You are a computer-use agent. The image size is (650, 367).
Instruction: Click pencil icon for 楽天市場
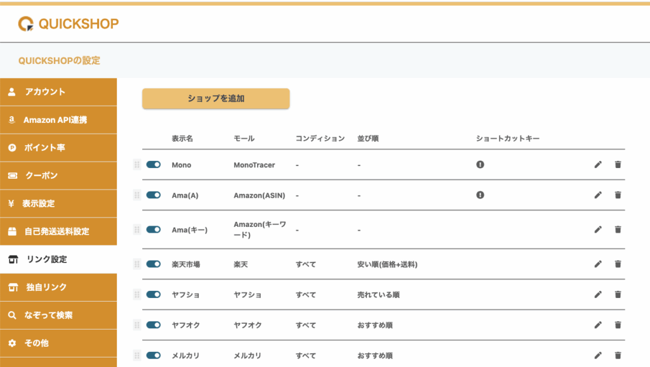[x=597, y=264]
